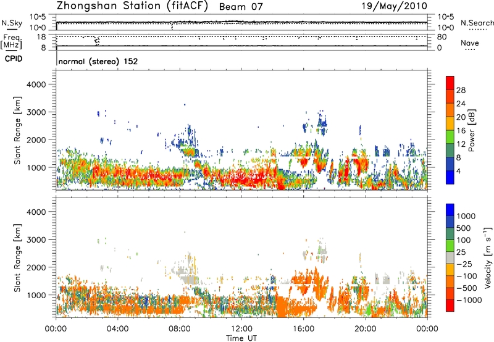The image size is (494, 342).
Task: Click the '04:00' time axis label
Action: pyautogui.click(x=118, y=329)
